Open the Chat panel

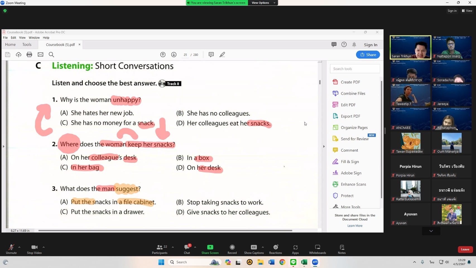187,247
